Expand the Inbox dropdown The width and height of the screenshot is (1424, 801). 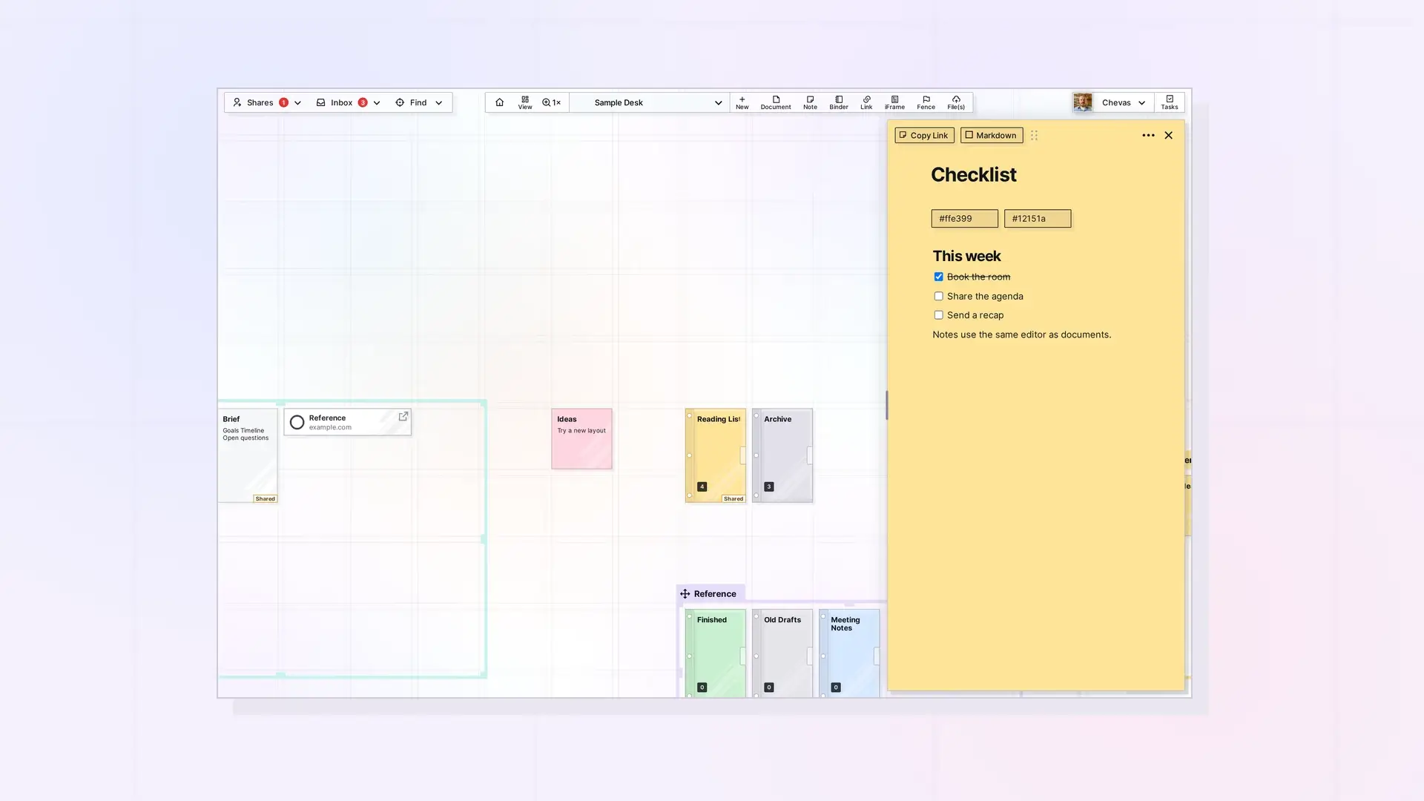377,103
